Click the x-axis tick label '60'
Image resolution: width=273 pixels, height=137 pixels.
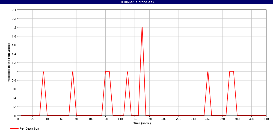(x=62, y=119)
